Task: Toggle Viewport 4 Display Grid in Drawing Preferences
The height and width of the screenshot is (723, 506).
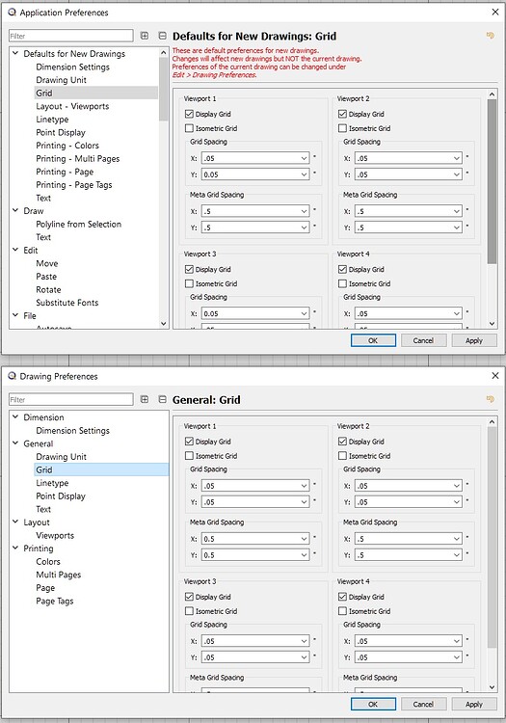Action: 342,597
